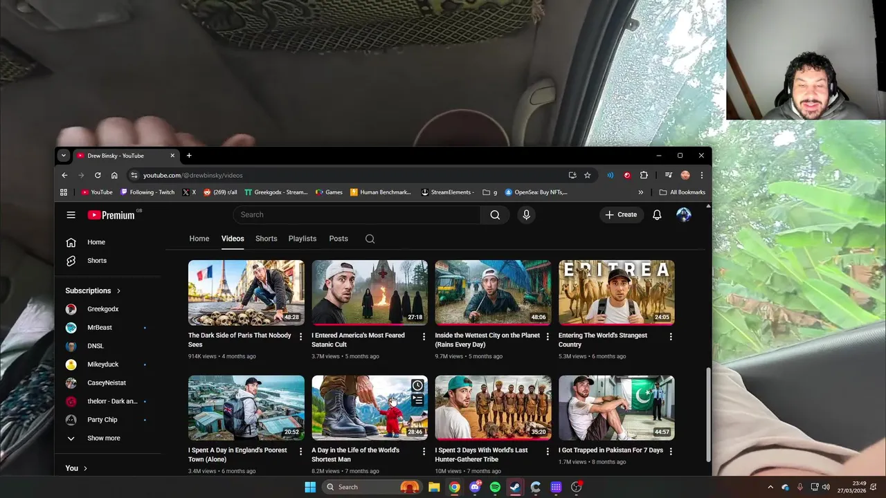Open All Bookmarks folder
This screenshot has height=498, width=886.
coord(682,192)
